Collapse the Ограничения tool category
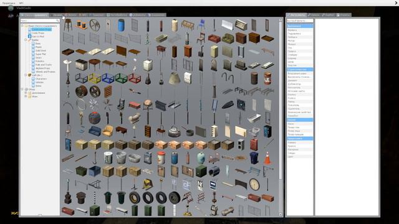 point(300,26)
